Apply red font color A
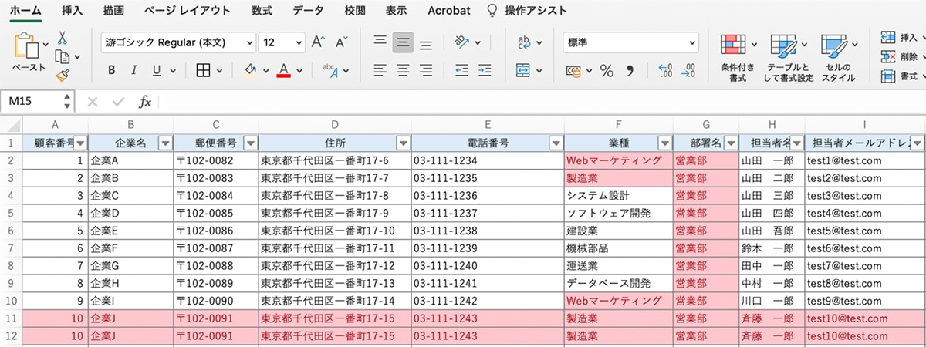 coord(283,70)
